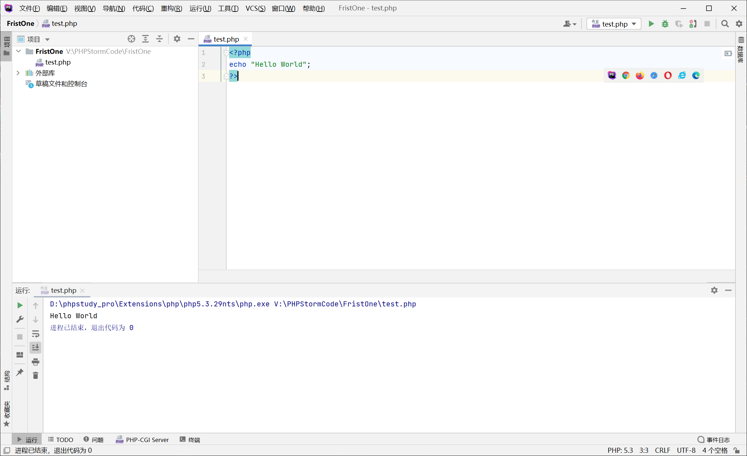Collapse all in project panel
This screenshot has width=747, height=456.
click(159, 39)
